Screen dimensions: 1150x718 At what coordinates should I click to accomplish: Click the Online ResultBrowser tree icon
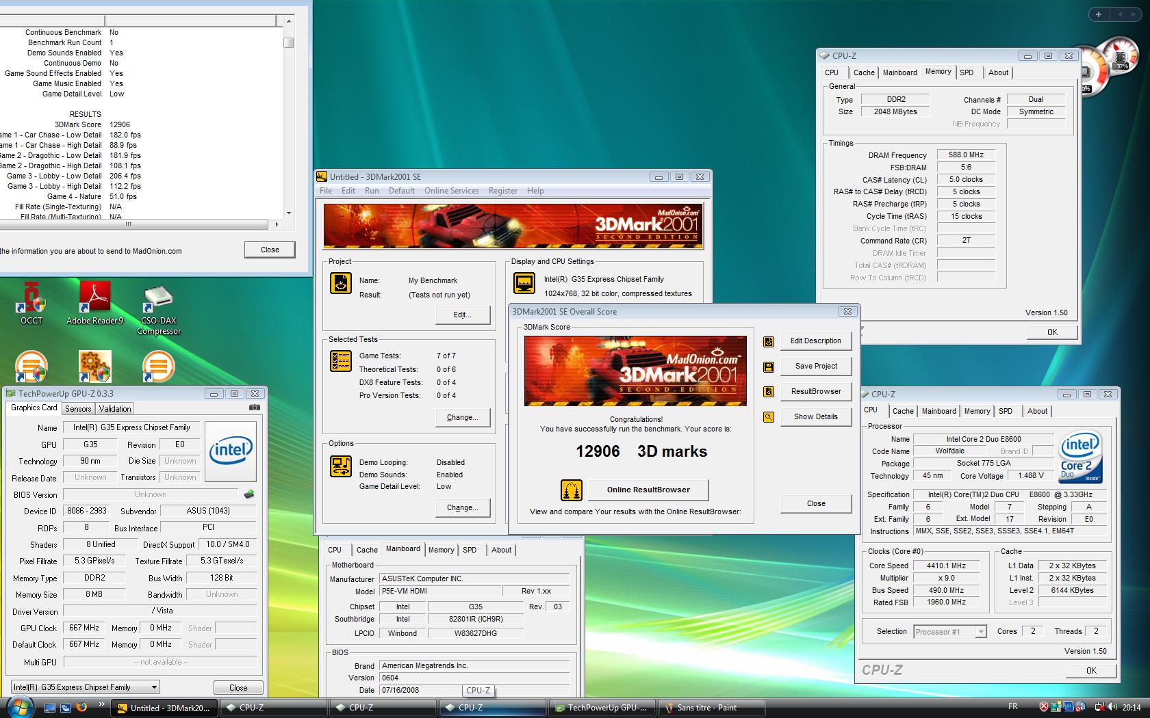[x=572, y=490]
